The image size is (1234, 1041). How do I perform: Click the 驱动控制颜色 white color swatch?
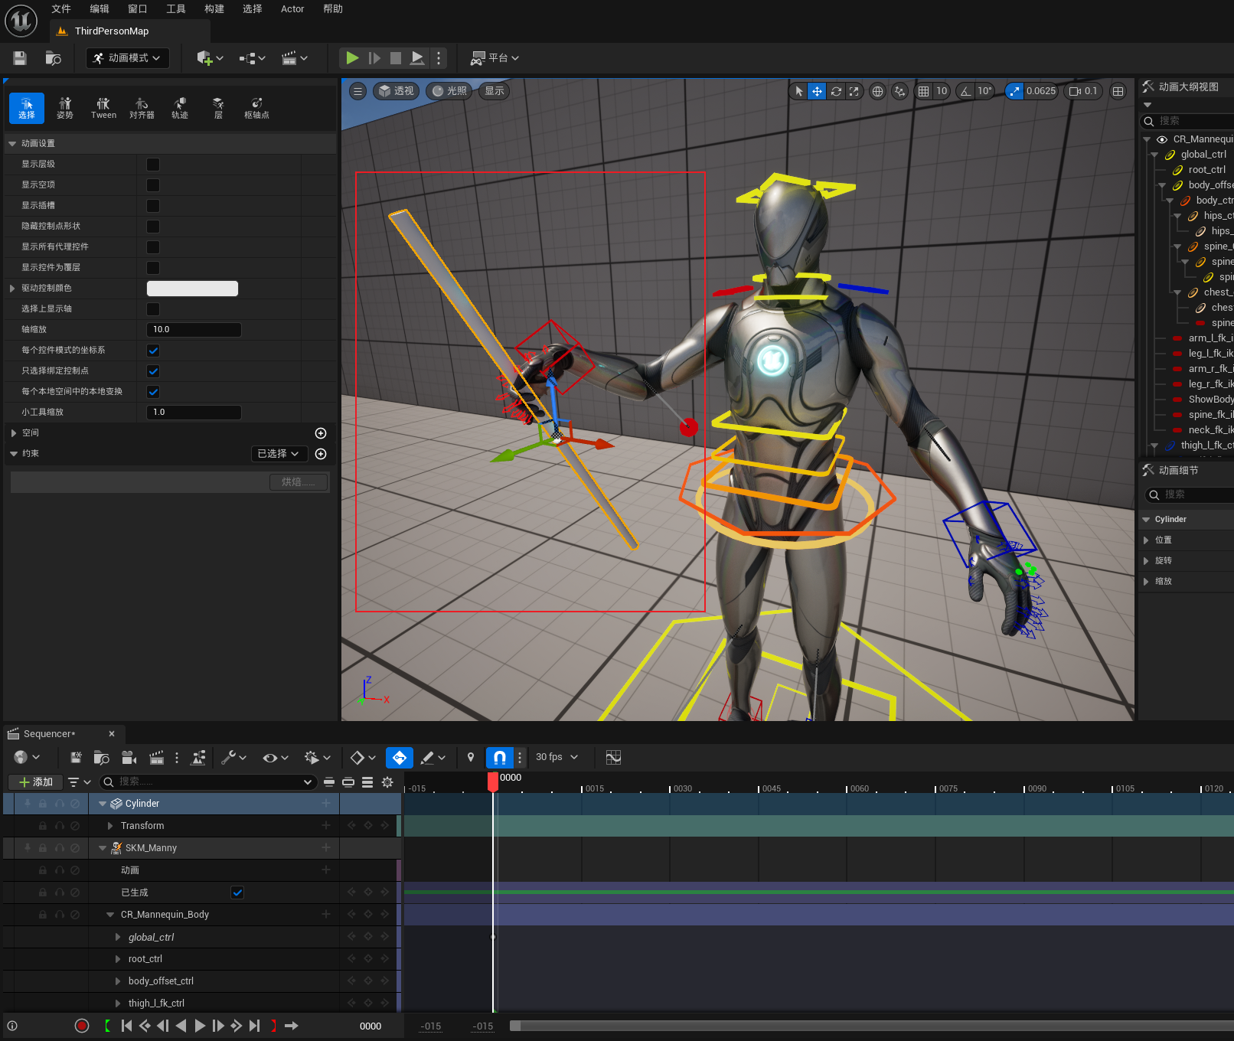tap(192, 289)
